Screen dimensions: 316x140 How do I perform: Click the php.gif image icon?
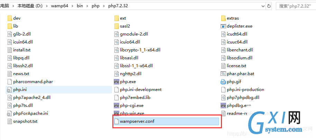pos(223,82)
